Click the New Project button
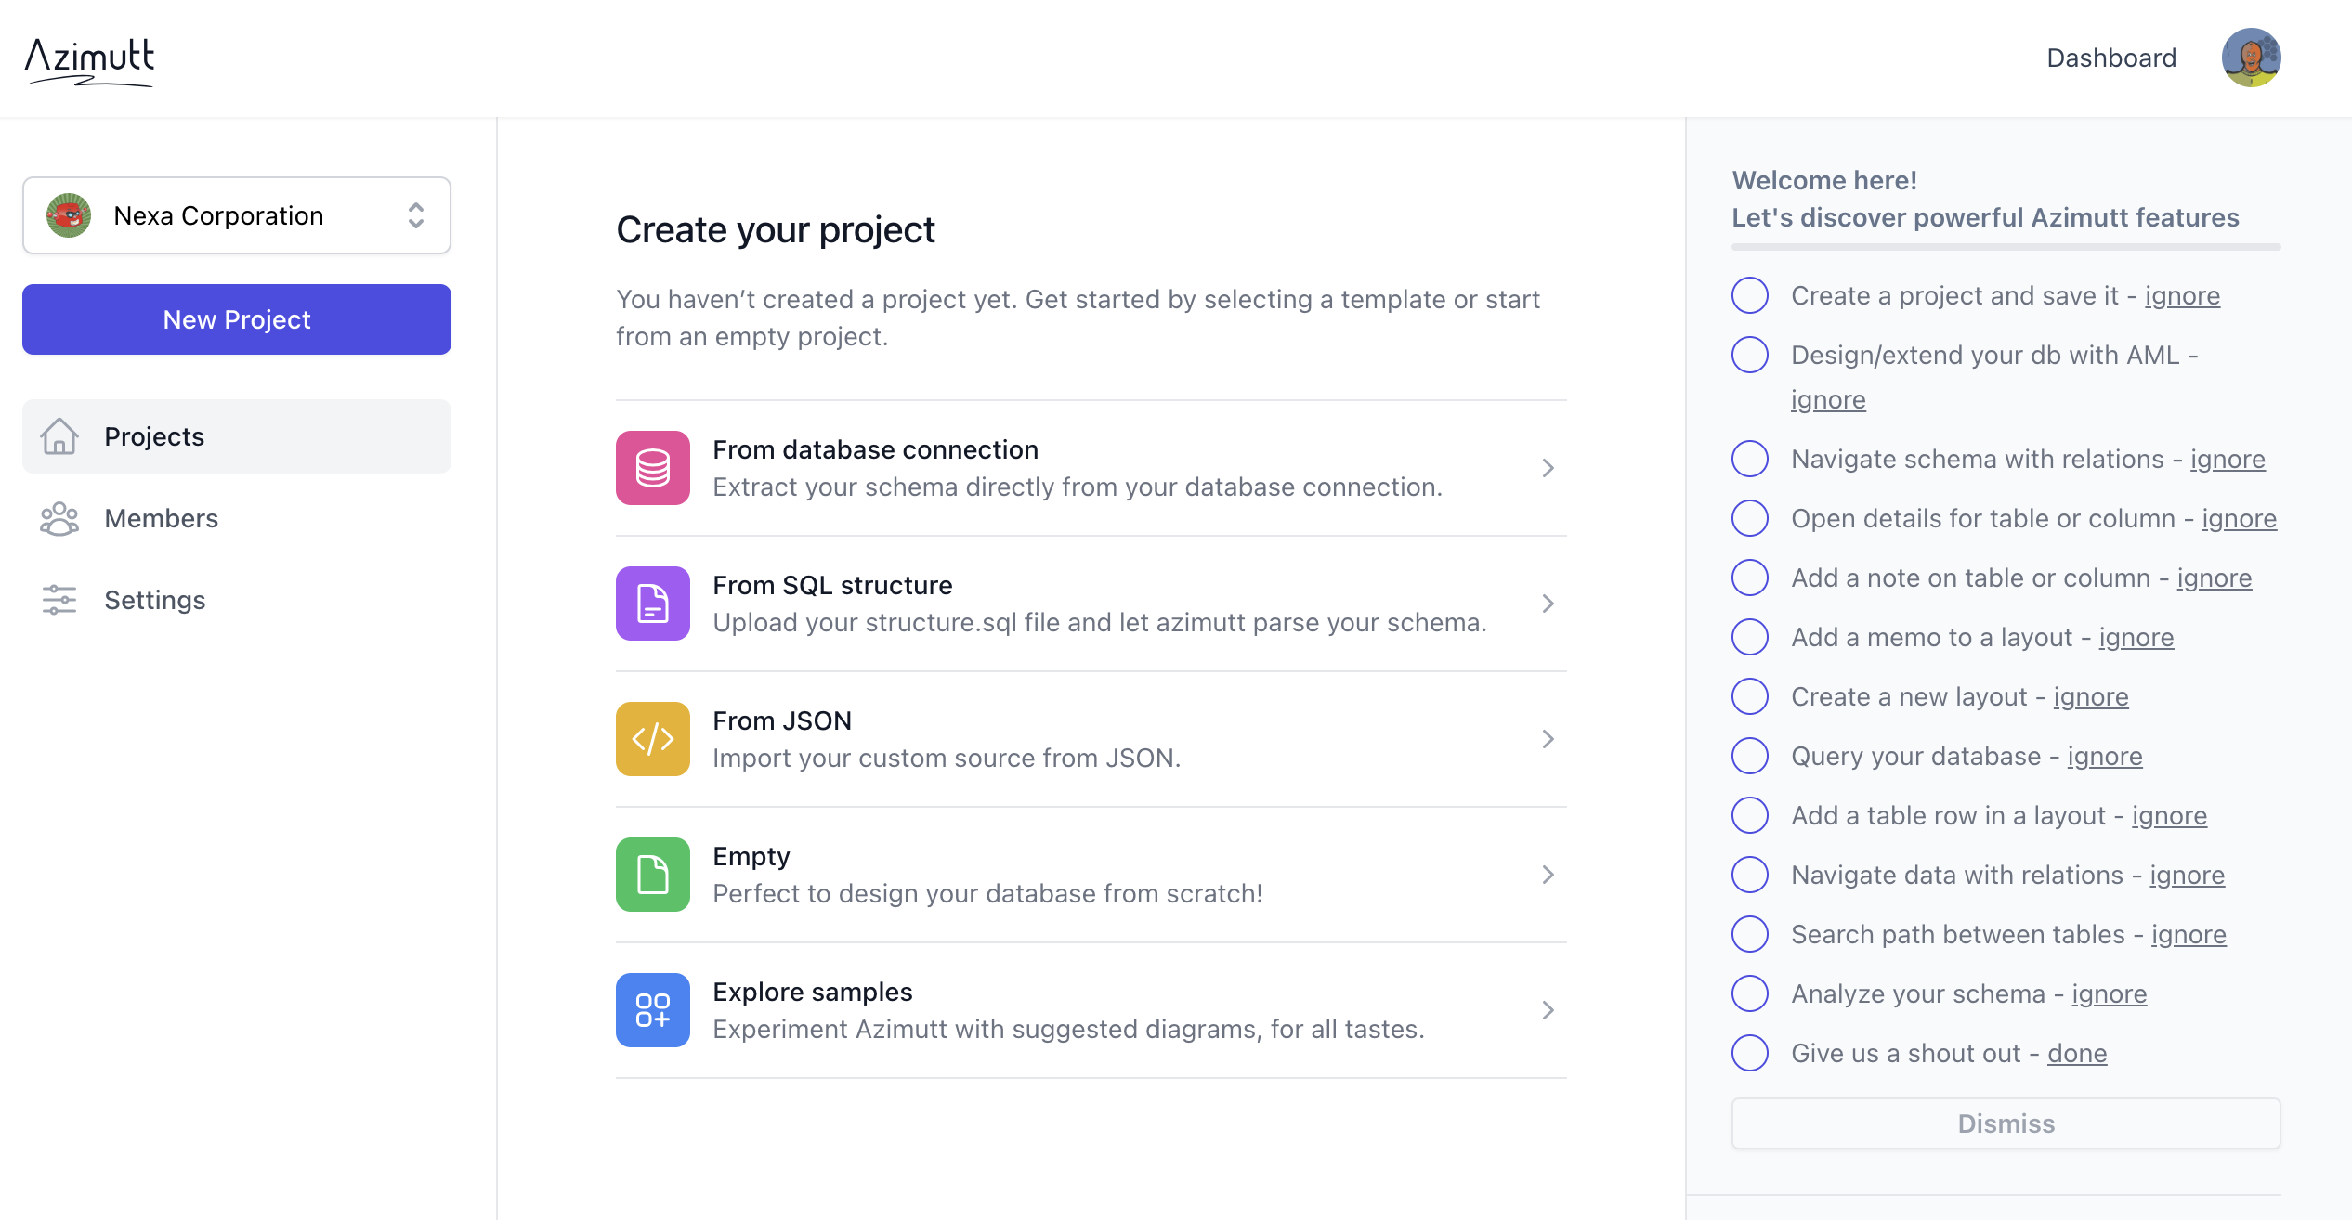Image resolution: width=2352 pixels, height=1220 pixels. pyautogui.click(x=237, y=319)
